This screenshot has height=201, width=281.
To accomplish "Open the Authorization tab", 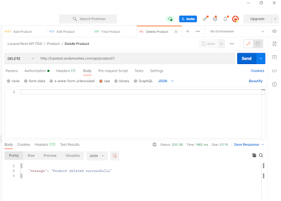I will pos(37,71).
